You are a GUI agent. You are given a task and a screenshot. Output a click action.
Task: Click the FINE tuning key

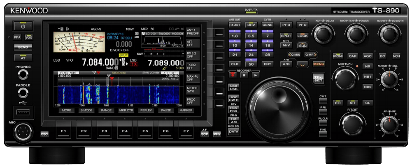[x=323, y=134]
